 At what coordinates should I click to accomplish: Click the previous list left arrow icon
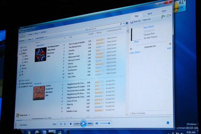tap(131, 49)
